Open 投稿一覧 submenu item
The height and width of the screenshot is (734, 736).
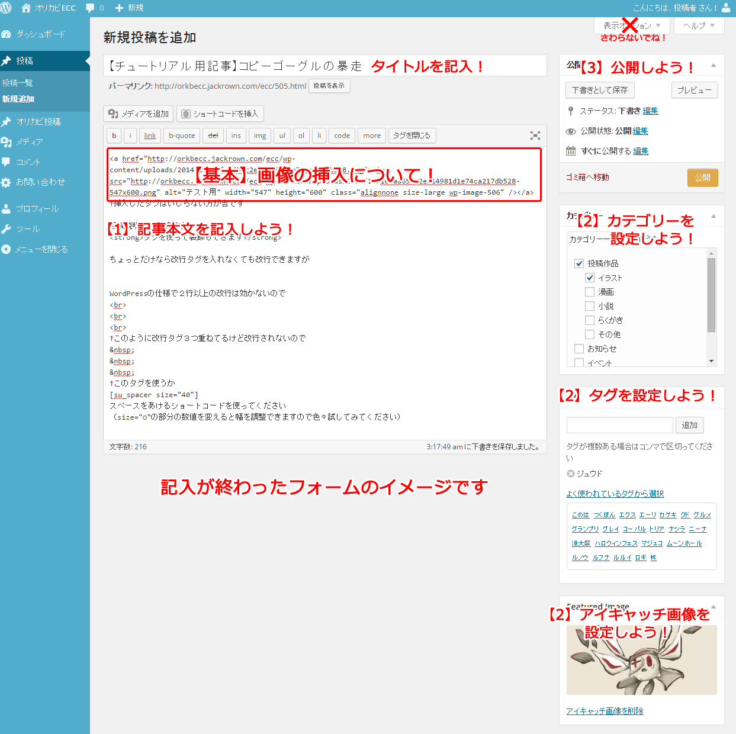click(18, 83)
